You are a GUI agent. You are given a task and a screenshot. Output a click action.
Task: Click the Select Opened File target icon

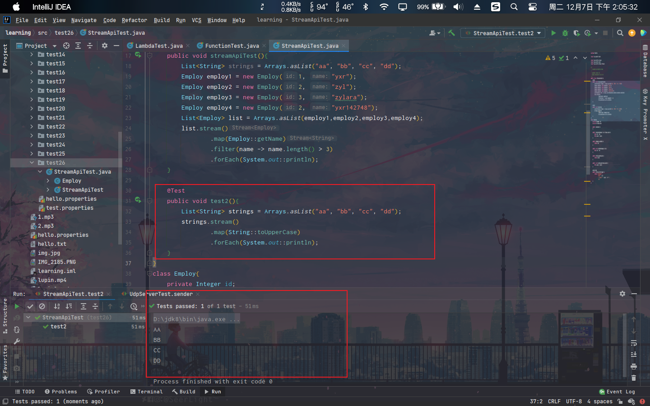tap(66, 46)
